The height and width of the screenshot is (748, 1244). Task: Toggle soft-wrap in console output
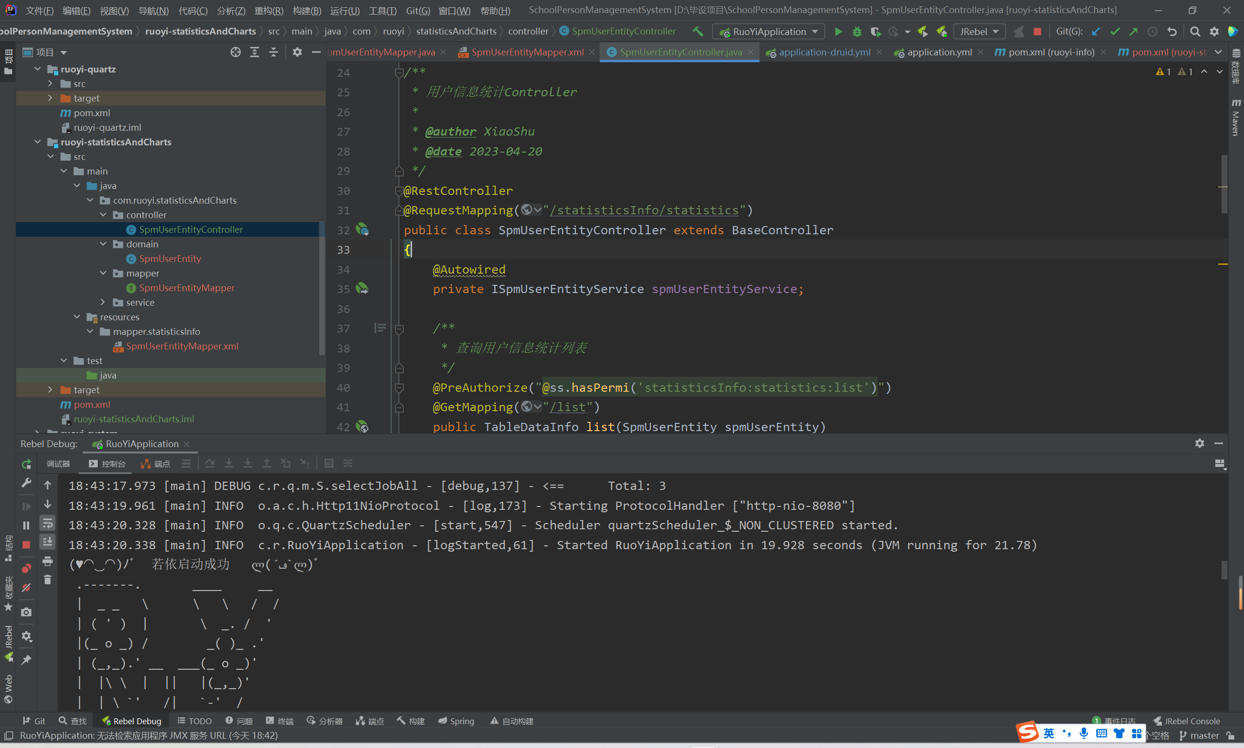(47, 523)
